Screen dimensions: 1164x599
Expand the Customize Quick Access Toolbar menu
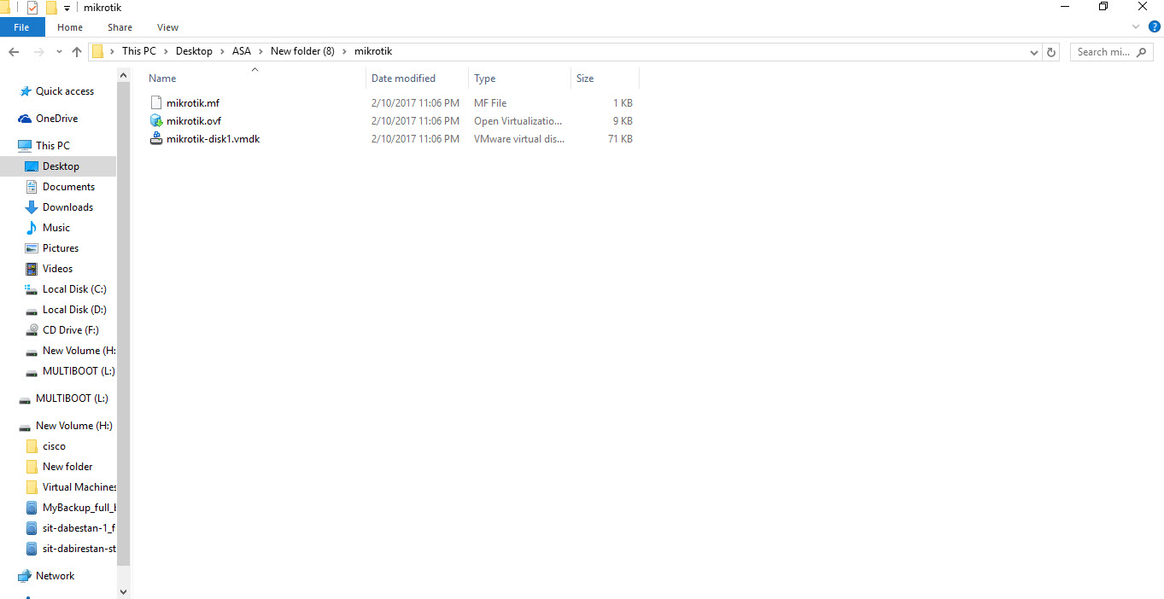pos(67,7)
